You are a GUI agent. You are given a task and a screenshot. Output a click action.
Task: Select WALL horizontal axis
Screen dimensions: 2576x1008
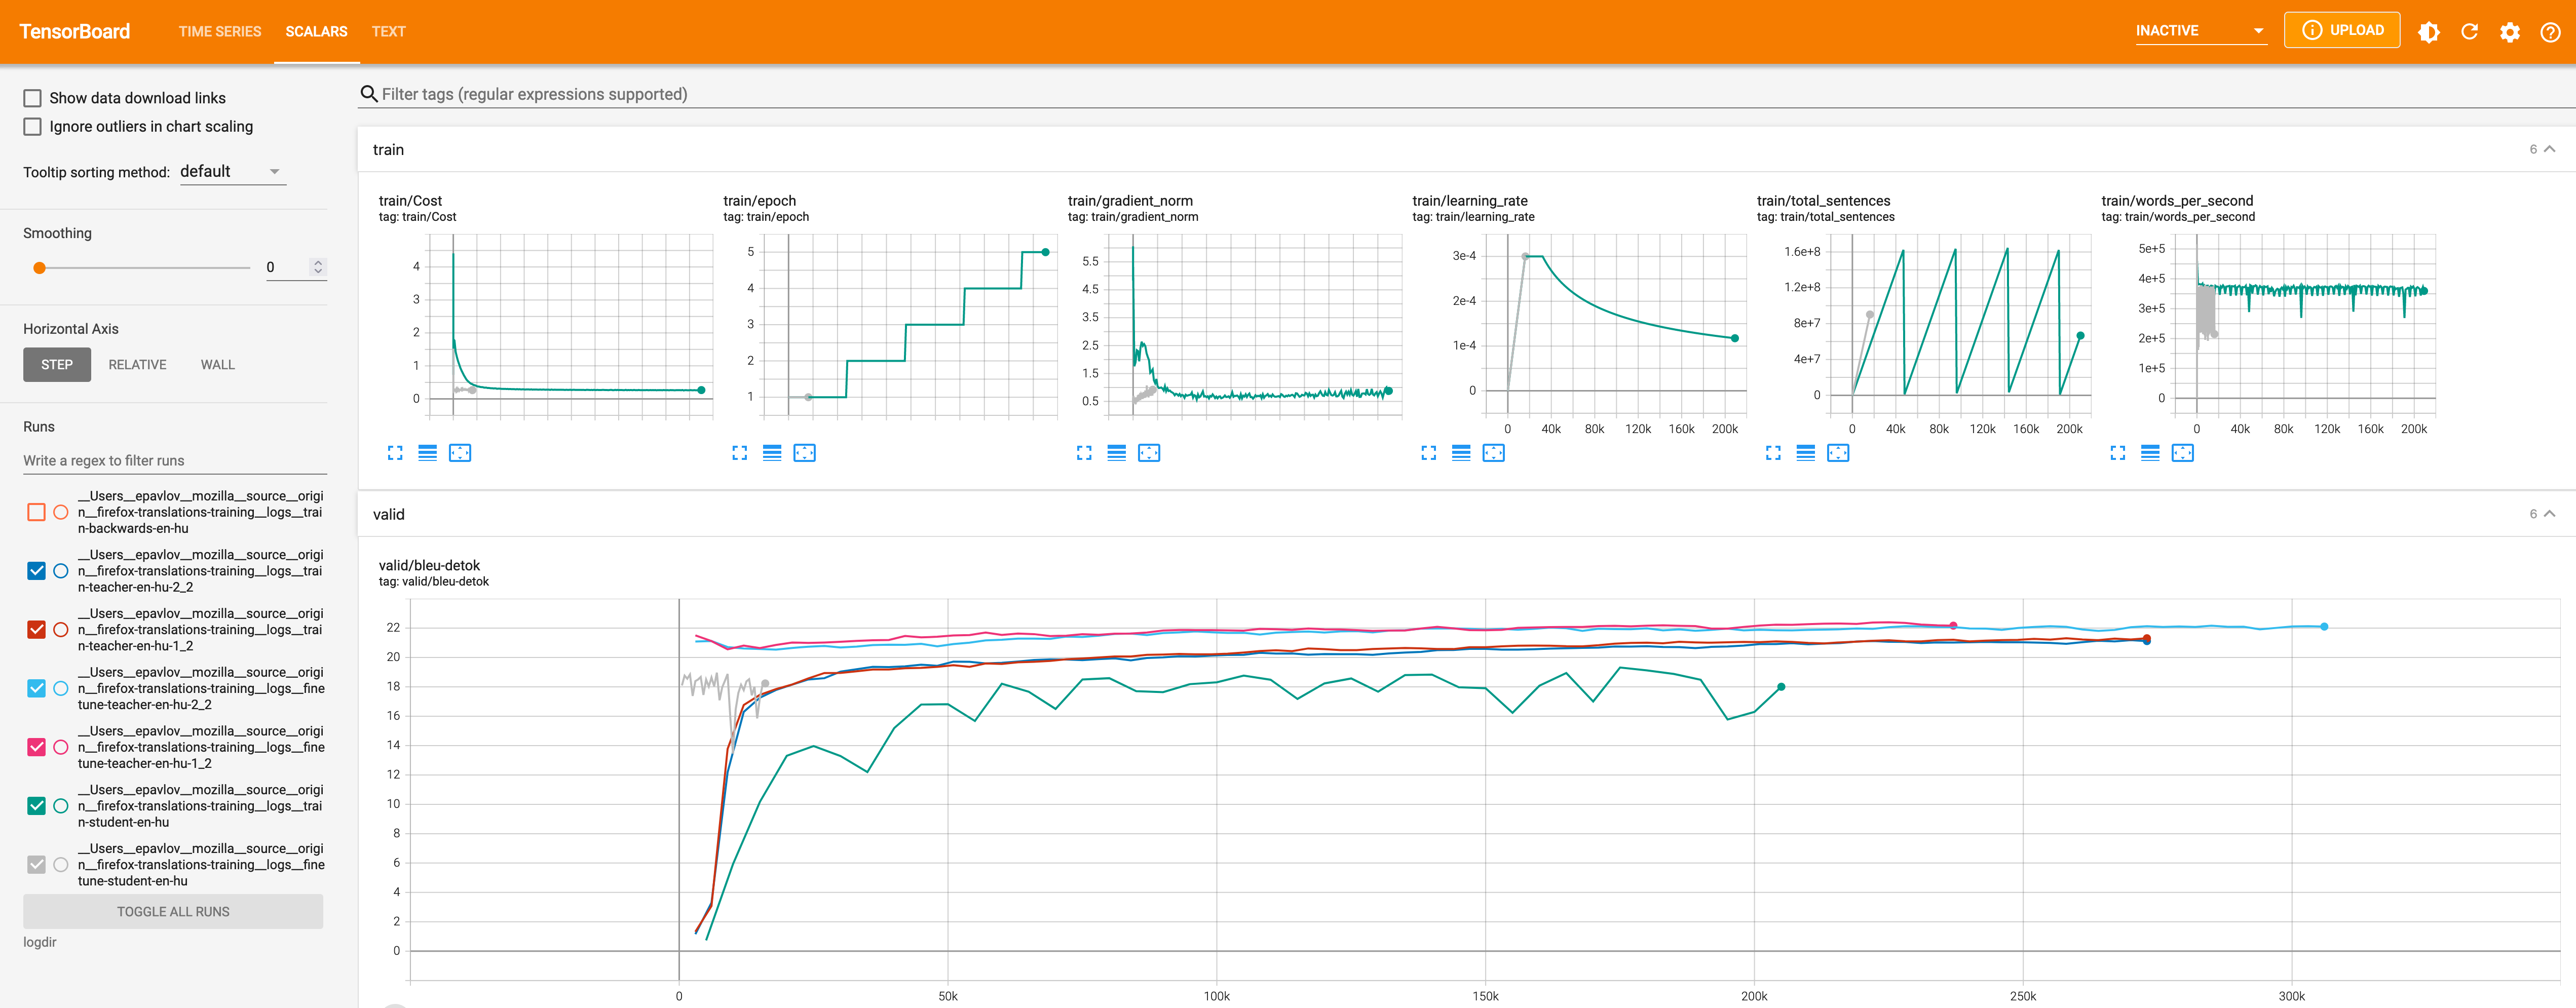point(218,365)
